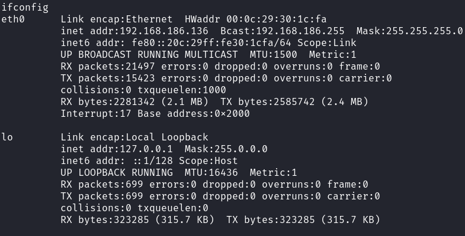The height and width of the screenshot is (236, 465).
Task: Click the inet6 ::1/128 Scope:Host text
Action: pyautogui.click(x=149, y=161)
